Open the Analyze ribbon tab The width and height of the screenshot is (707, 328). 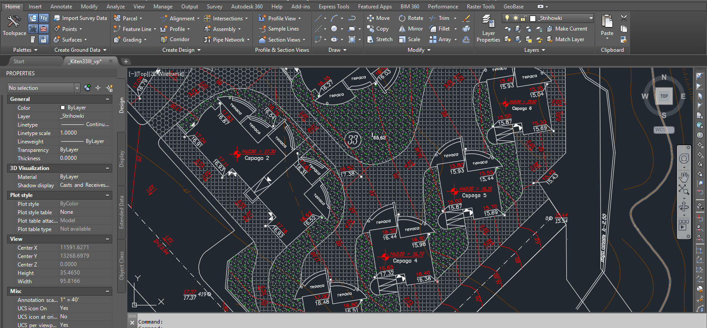[x=115, y=7]
